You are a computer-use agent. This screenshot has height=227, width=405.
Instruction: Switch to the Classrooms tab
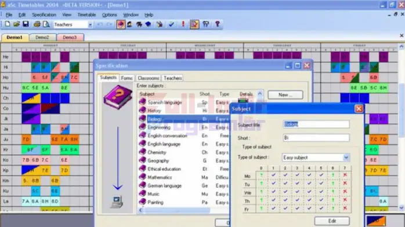click(x=149, y=78)
